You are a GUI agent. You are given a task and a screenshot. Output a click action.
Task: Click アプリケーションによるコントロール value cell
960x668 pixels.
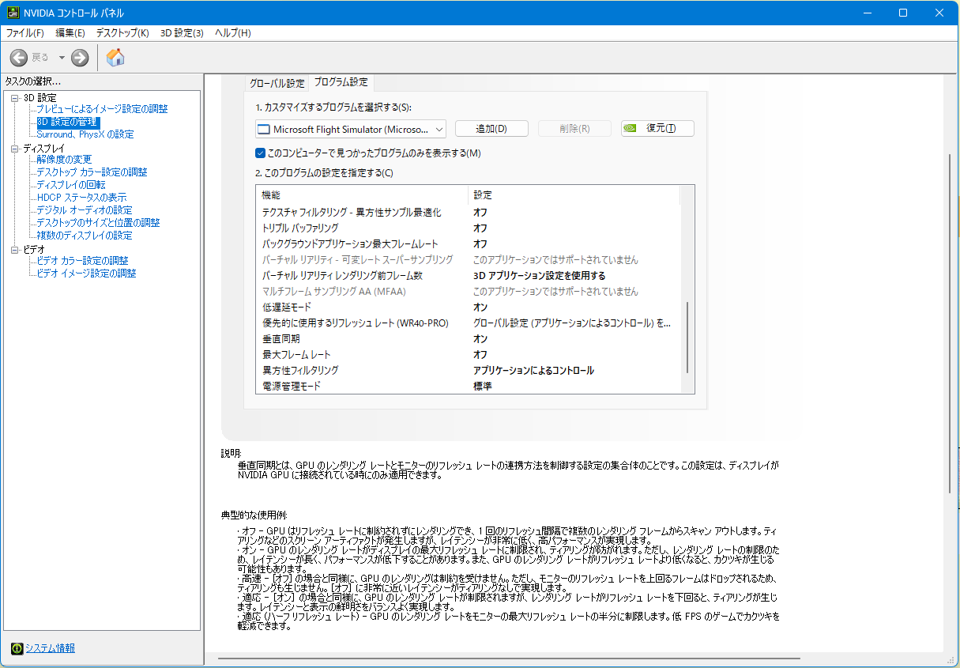(533, 371)
